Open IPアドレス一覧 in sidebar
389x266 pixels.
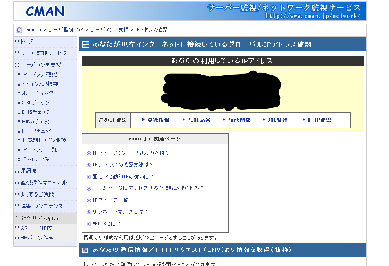click(x=39, y=150)
